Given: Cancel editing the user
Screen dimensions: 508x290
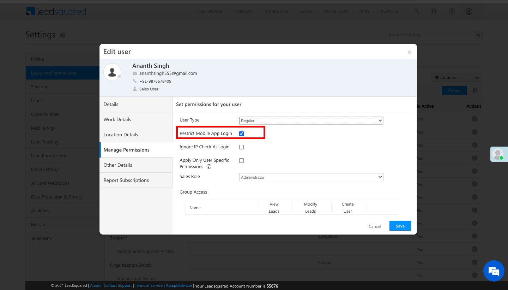Looking at the screenshot, I should point(375,226).
